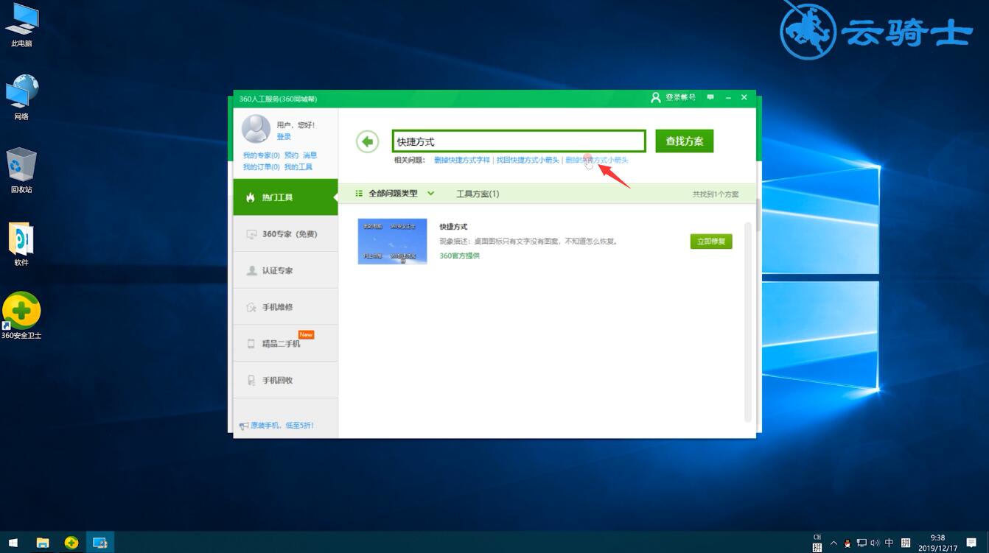
Task: Click the 360人工服务 taskbar icon
Action: 99,543
